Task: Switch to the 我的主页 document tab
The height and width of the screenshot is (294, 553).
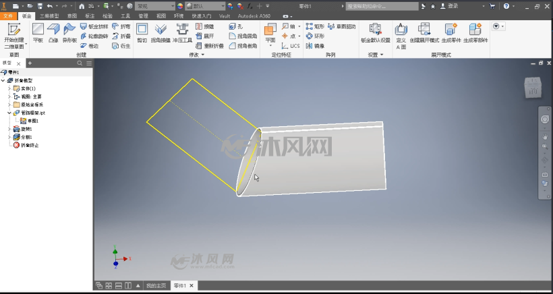Action: click(156, 285)
